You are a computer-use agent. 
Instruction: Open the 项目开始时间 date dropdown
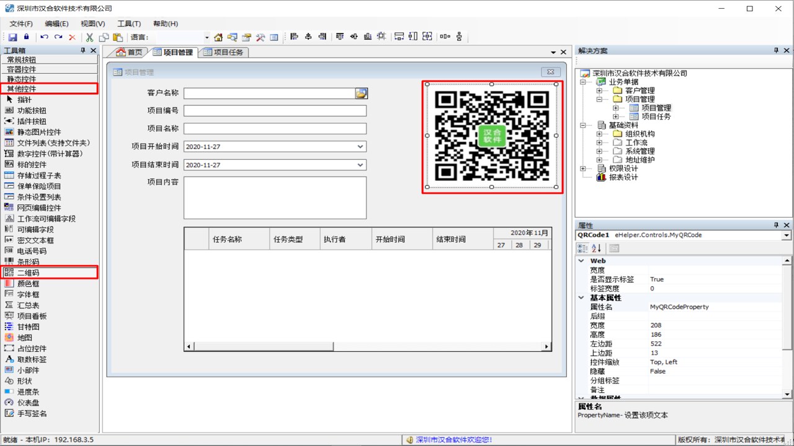coord(360,147)
